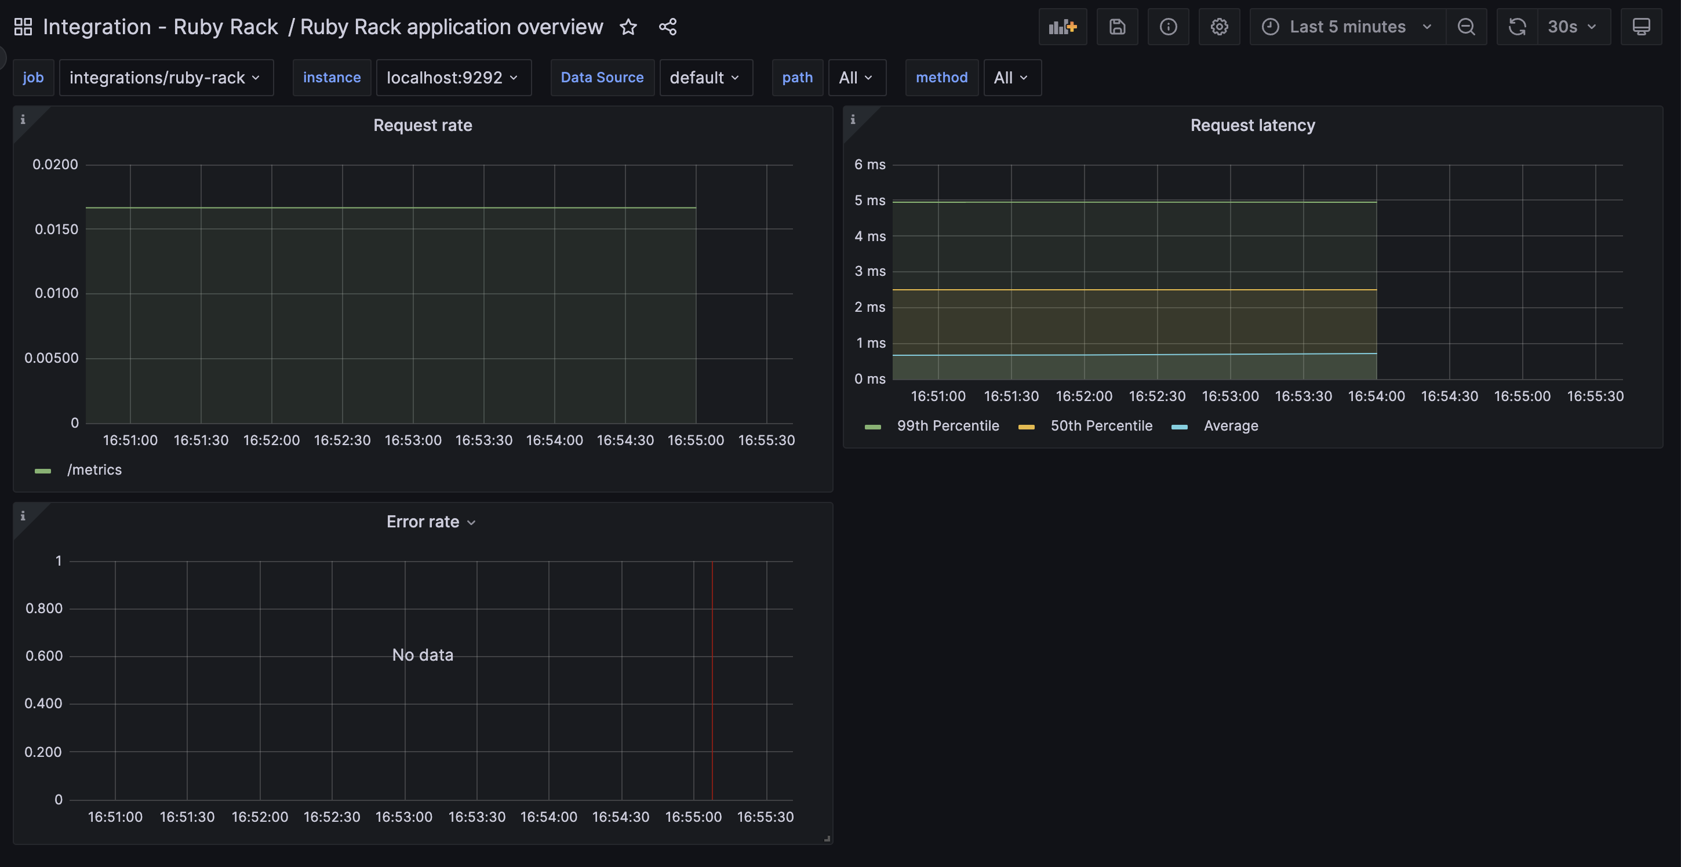Open the path filter dropdown
The image size is (1681, 867).
[857, 77]
